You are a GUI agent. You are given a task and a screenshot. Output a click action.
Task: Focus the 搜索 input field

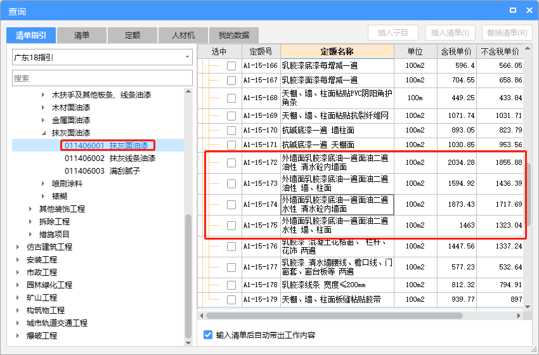102,78
